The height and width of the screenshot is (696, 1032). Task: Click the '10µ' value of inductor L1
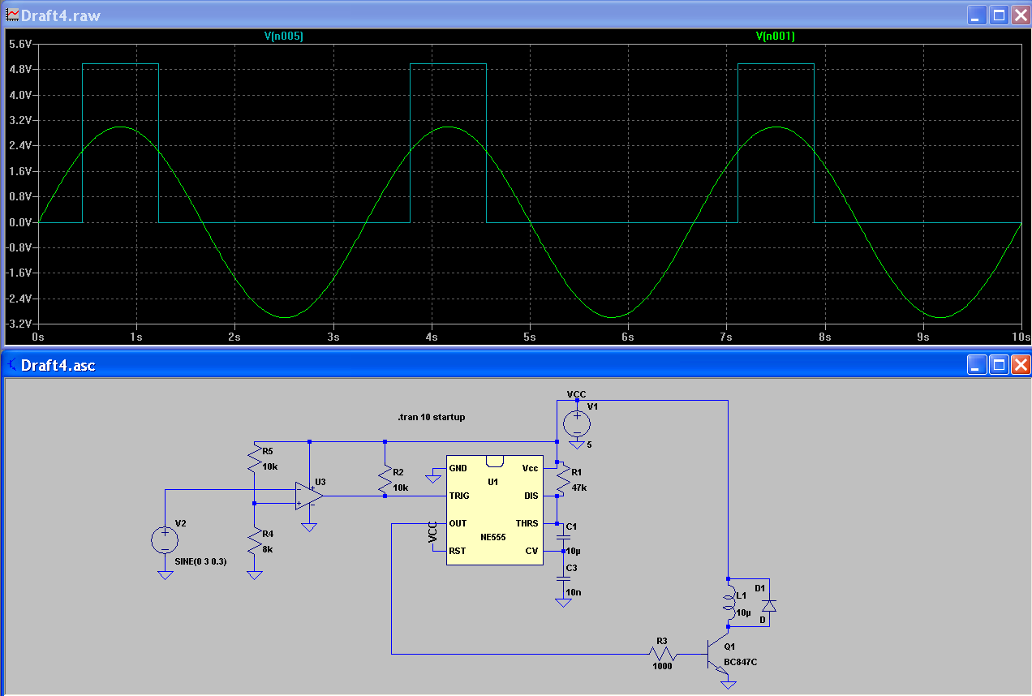[x=743, y=612]
